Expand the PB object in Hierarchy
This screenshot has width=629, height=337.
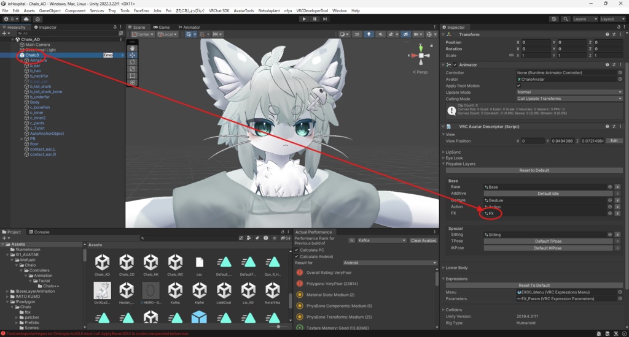pos(21,139)
